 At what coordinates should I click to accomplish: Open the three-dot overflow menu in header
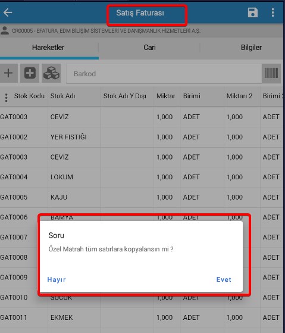273,13
